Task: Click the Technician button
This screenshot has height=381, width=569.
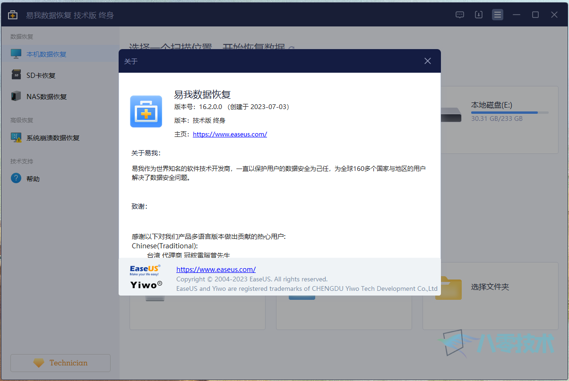Action: pyautogui.click(x=60, y=363)
